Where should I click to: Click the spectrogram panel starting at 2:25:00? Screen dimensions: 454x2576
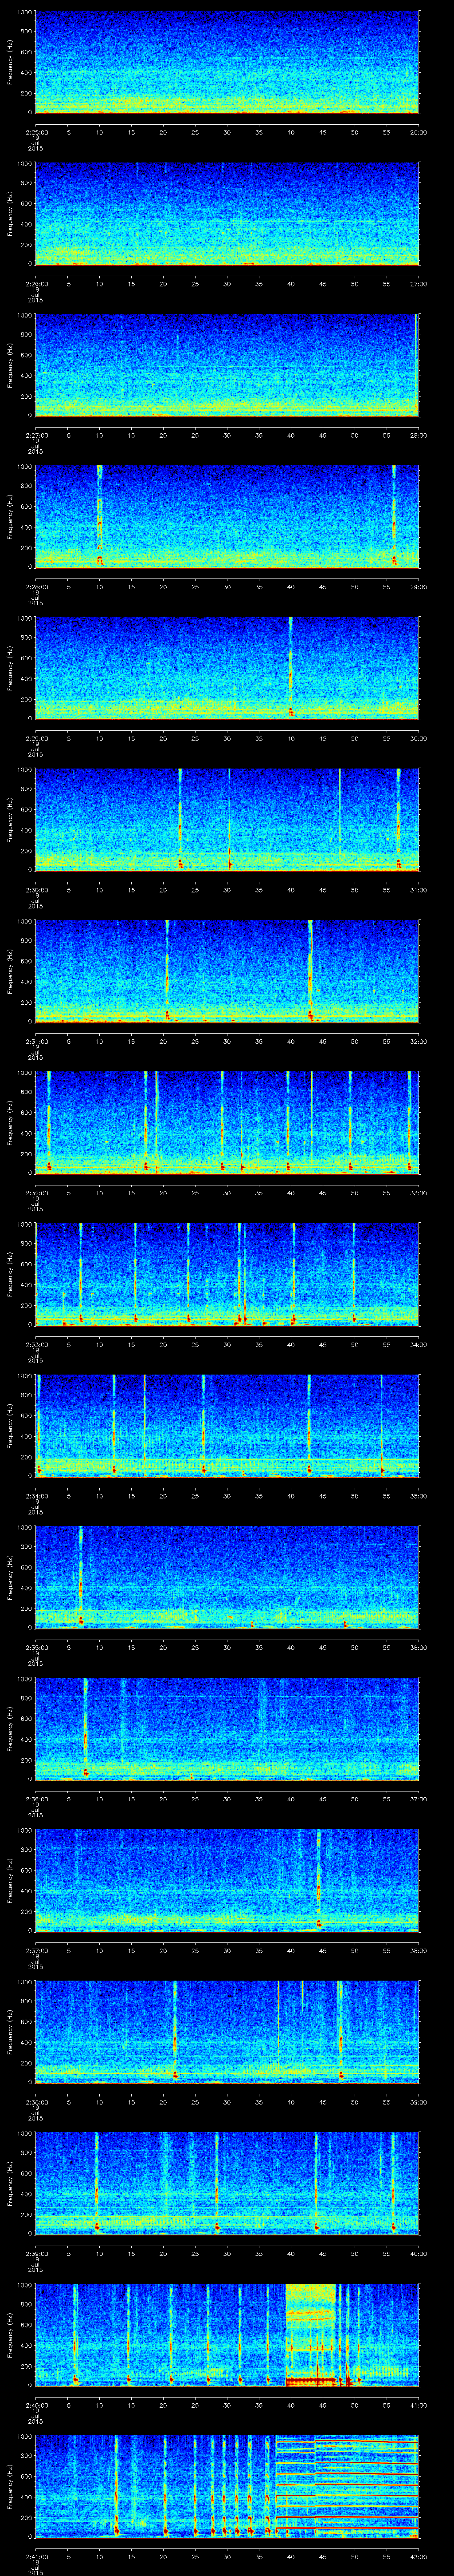point(227,62)
